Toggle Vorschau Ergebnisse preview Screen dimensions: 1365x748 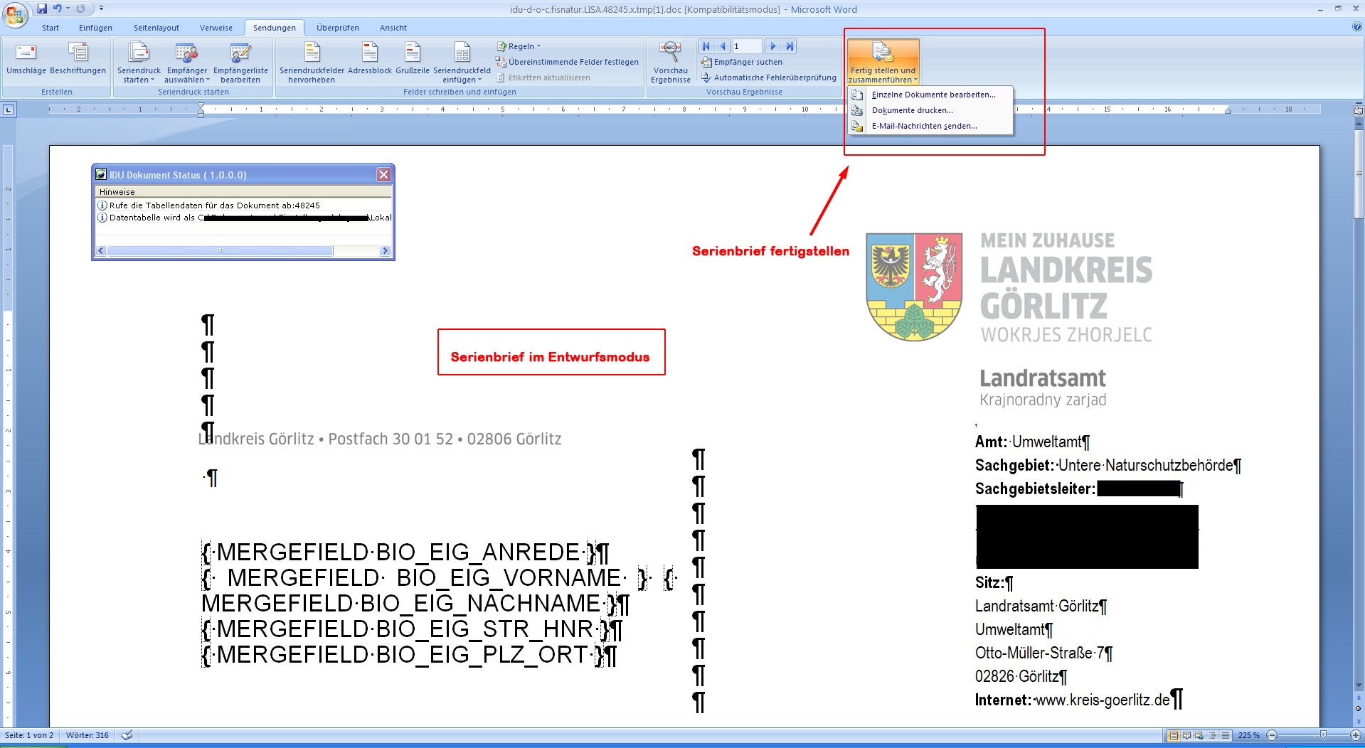(x=670, y=53)
